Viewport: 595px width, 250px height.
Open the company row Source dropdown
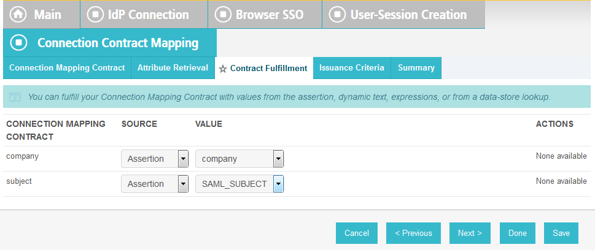pyautogui.click(x=155, y=159)
